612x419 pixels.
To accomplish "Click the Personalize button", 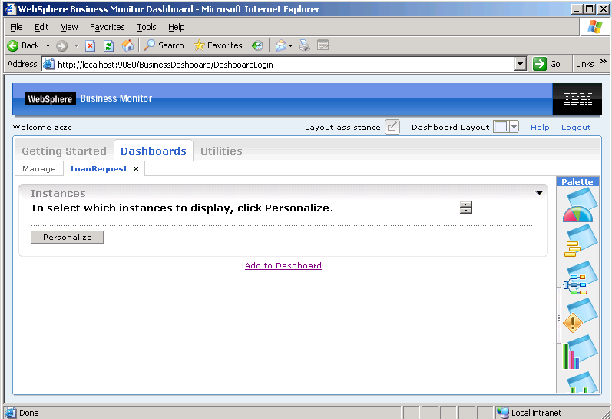I will [68, 238].
